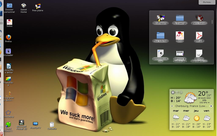217x136 pixels.
Task: Click the folder widget scrollbar handle
Action: click(x=212, y=22)
